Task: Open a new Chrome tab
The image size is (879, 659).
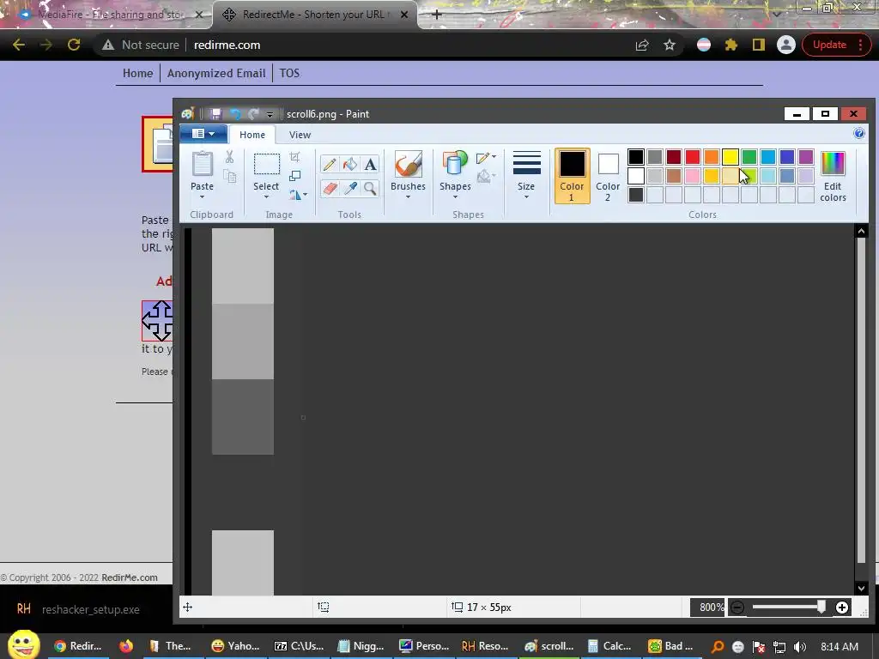Action: pos(437,15)
